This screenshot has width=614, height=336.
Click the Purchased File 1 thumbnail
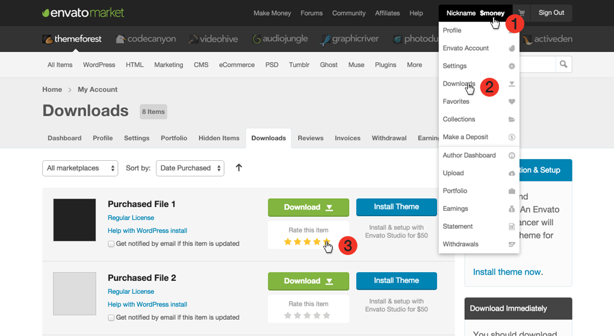[75, 220]
